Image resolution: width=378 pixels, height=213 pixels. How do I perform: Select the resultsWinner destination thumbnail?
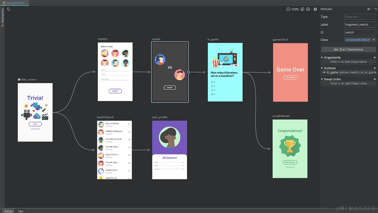(x=290, y=149)
